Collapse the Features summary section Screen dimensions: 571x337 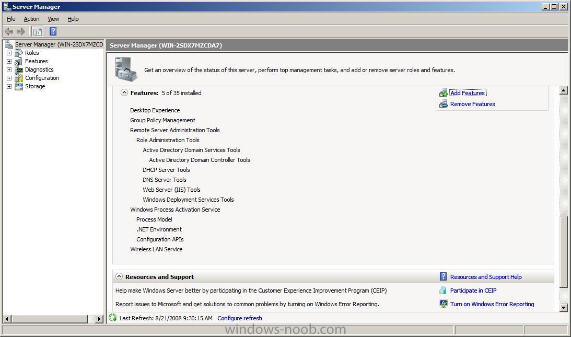[x=124, y=92]
